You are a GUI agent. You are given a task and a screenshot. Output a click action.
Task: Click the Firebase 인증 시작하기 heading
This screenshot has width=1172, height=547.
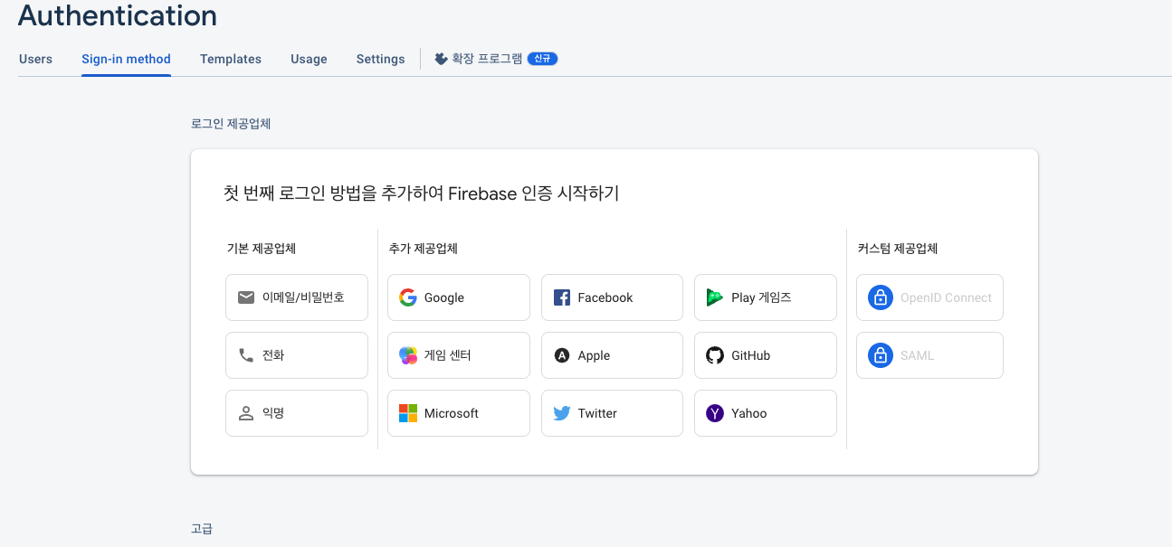tap(421, 193)
